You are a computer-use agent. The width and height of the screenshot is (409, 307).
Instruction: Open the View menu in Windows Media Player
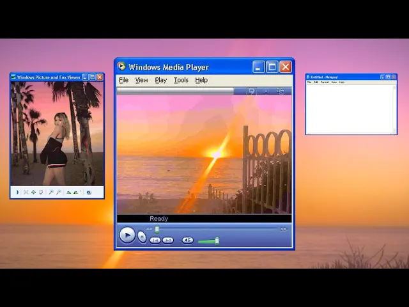(142, 80)
